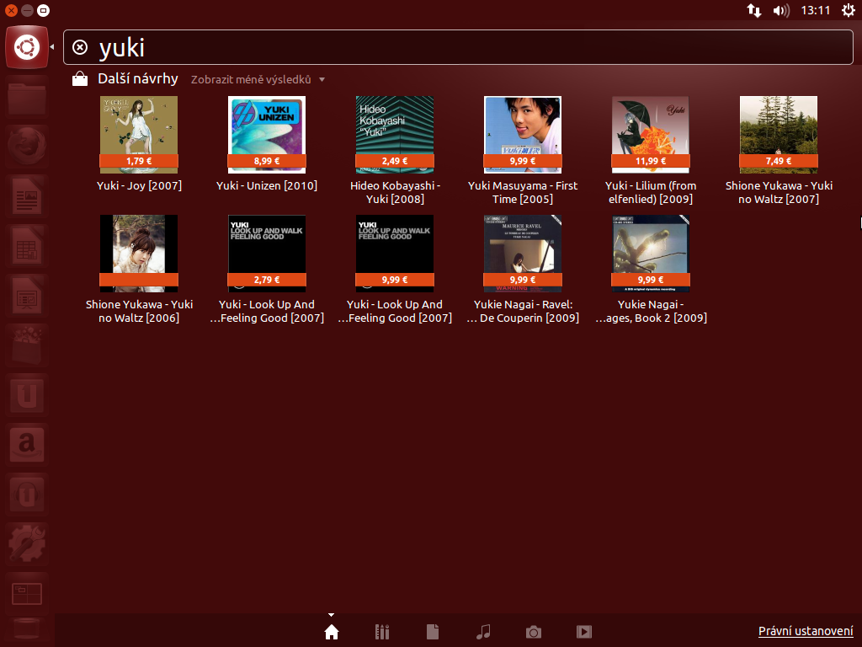The height and width of the screenshot is (647, 862).
Task: Click into the Dash search field
Action: tap(458, 47)
